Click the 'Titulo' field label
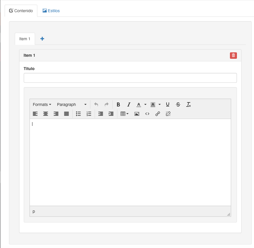Image resolution: width=254 pixels, height=248 pixels. pos(29,69)
